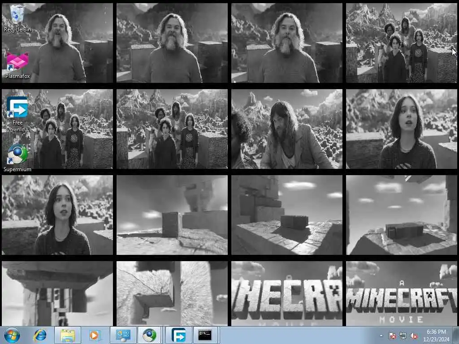Open Windows Media Player from taskbar
The height and width of the screenshot is (344, 459).
94,335
